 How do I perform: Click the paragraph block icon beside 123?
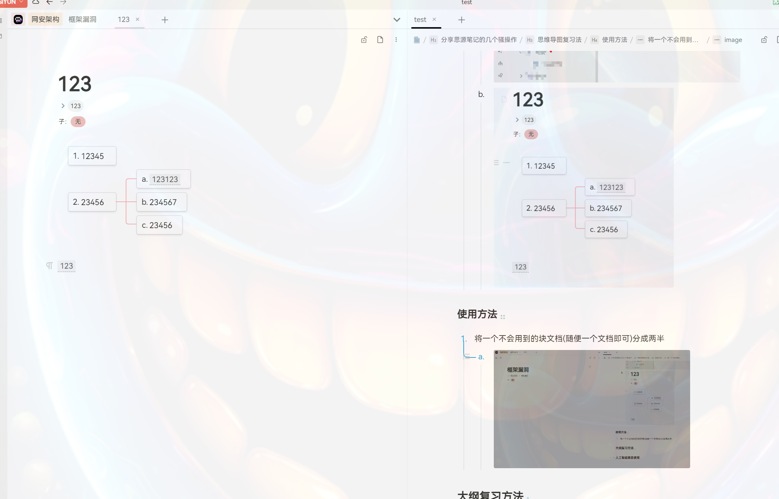(49, 266)
